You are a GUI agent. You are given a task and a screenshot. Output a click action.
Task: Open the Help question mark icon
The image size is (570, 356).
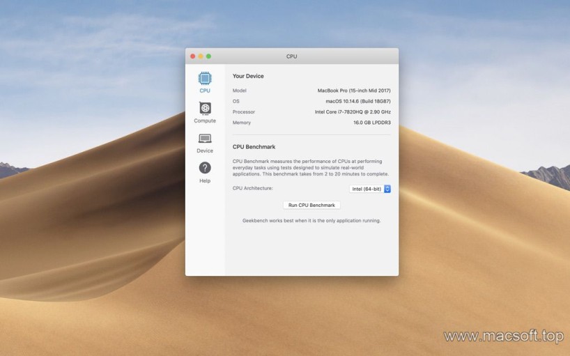205,168
